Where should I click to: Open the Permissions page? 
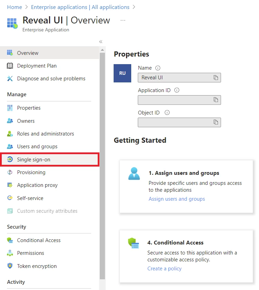pos(49,253)
